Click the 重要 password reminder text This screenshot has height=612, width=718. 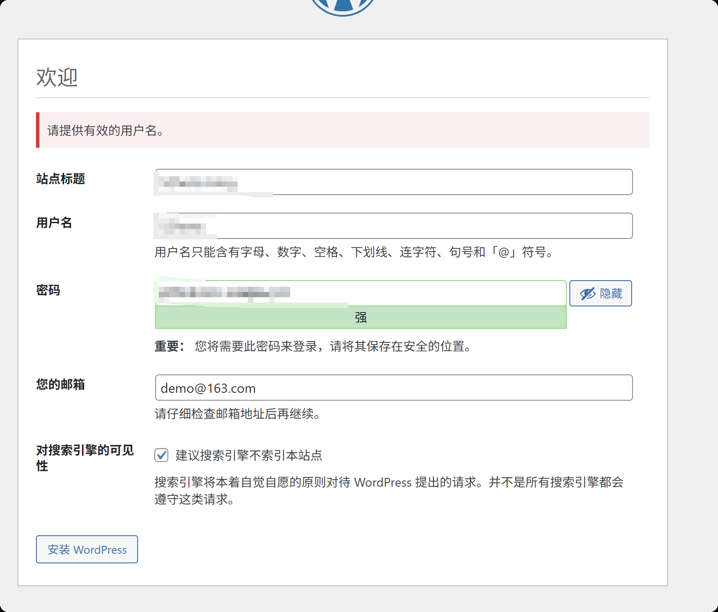click(313, 346)
